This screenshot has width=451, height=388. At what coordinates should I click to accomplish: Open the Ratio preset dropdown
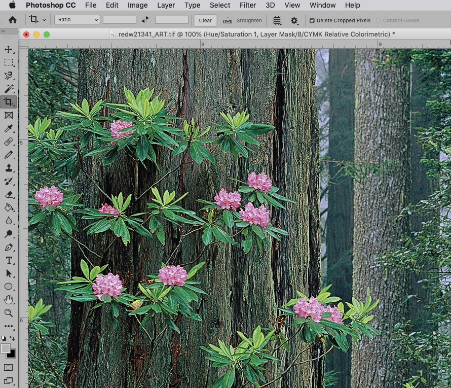pyautogui.click(x=77, y=20)
